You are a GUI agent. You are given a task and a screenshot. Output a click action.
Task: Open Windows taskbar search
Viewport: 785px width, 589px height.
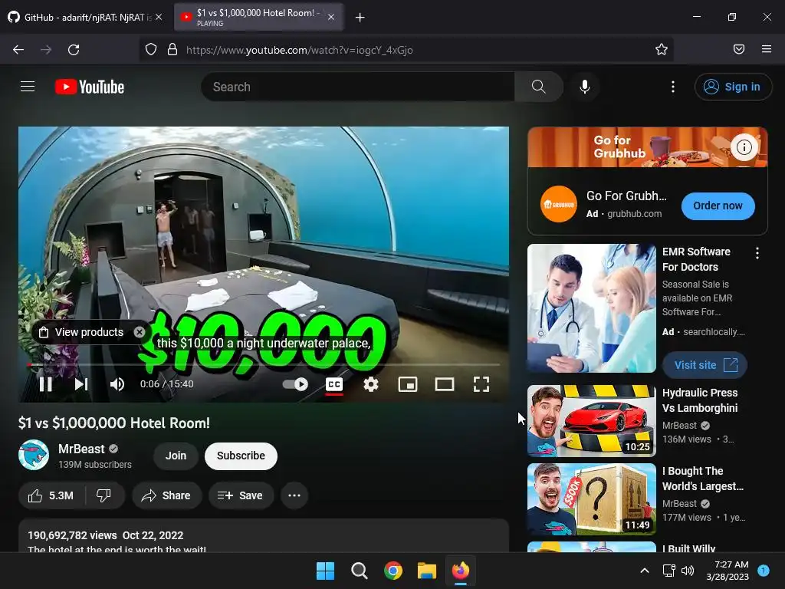tap(360, 571)
